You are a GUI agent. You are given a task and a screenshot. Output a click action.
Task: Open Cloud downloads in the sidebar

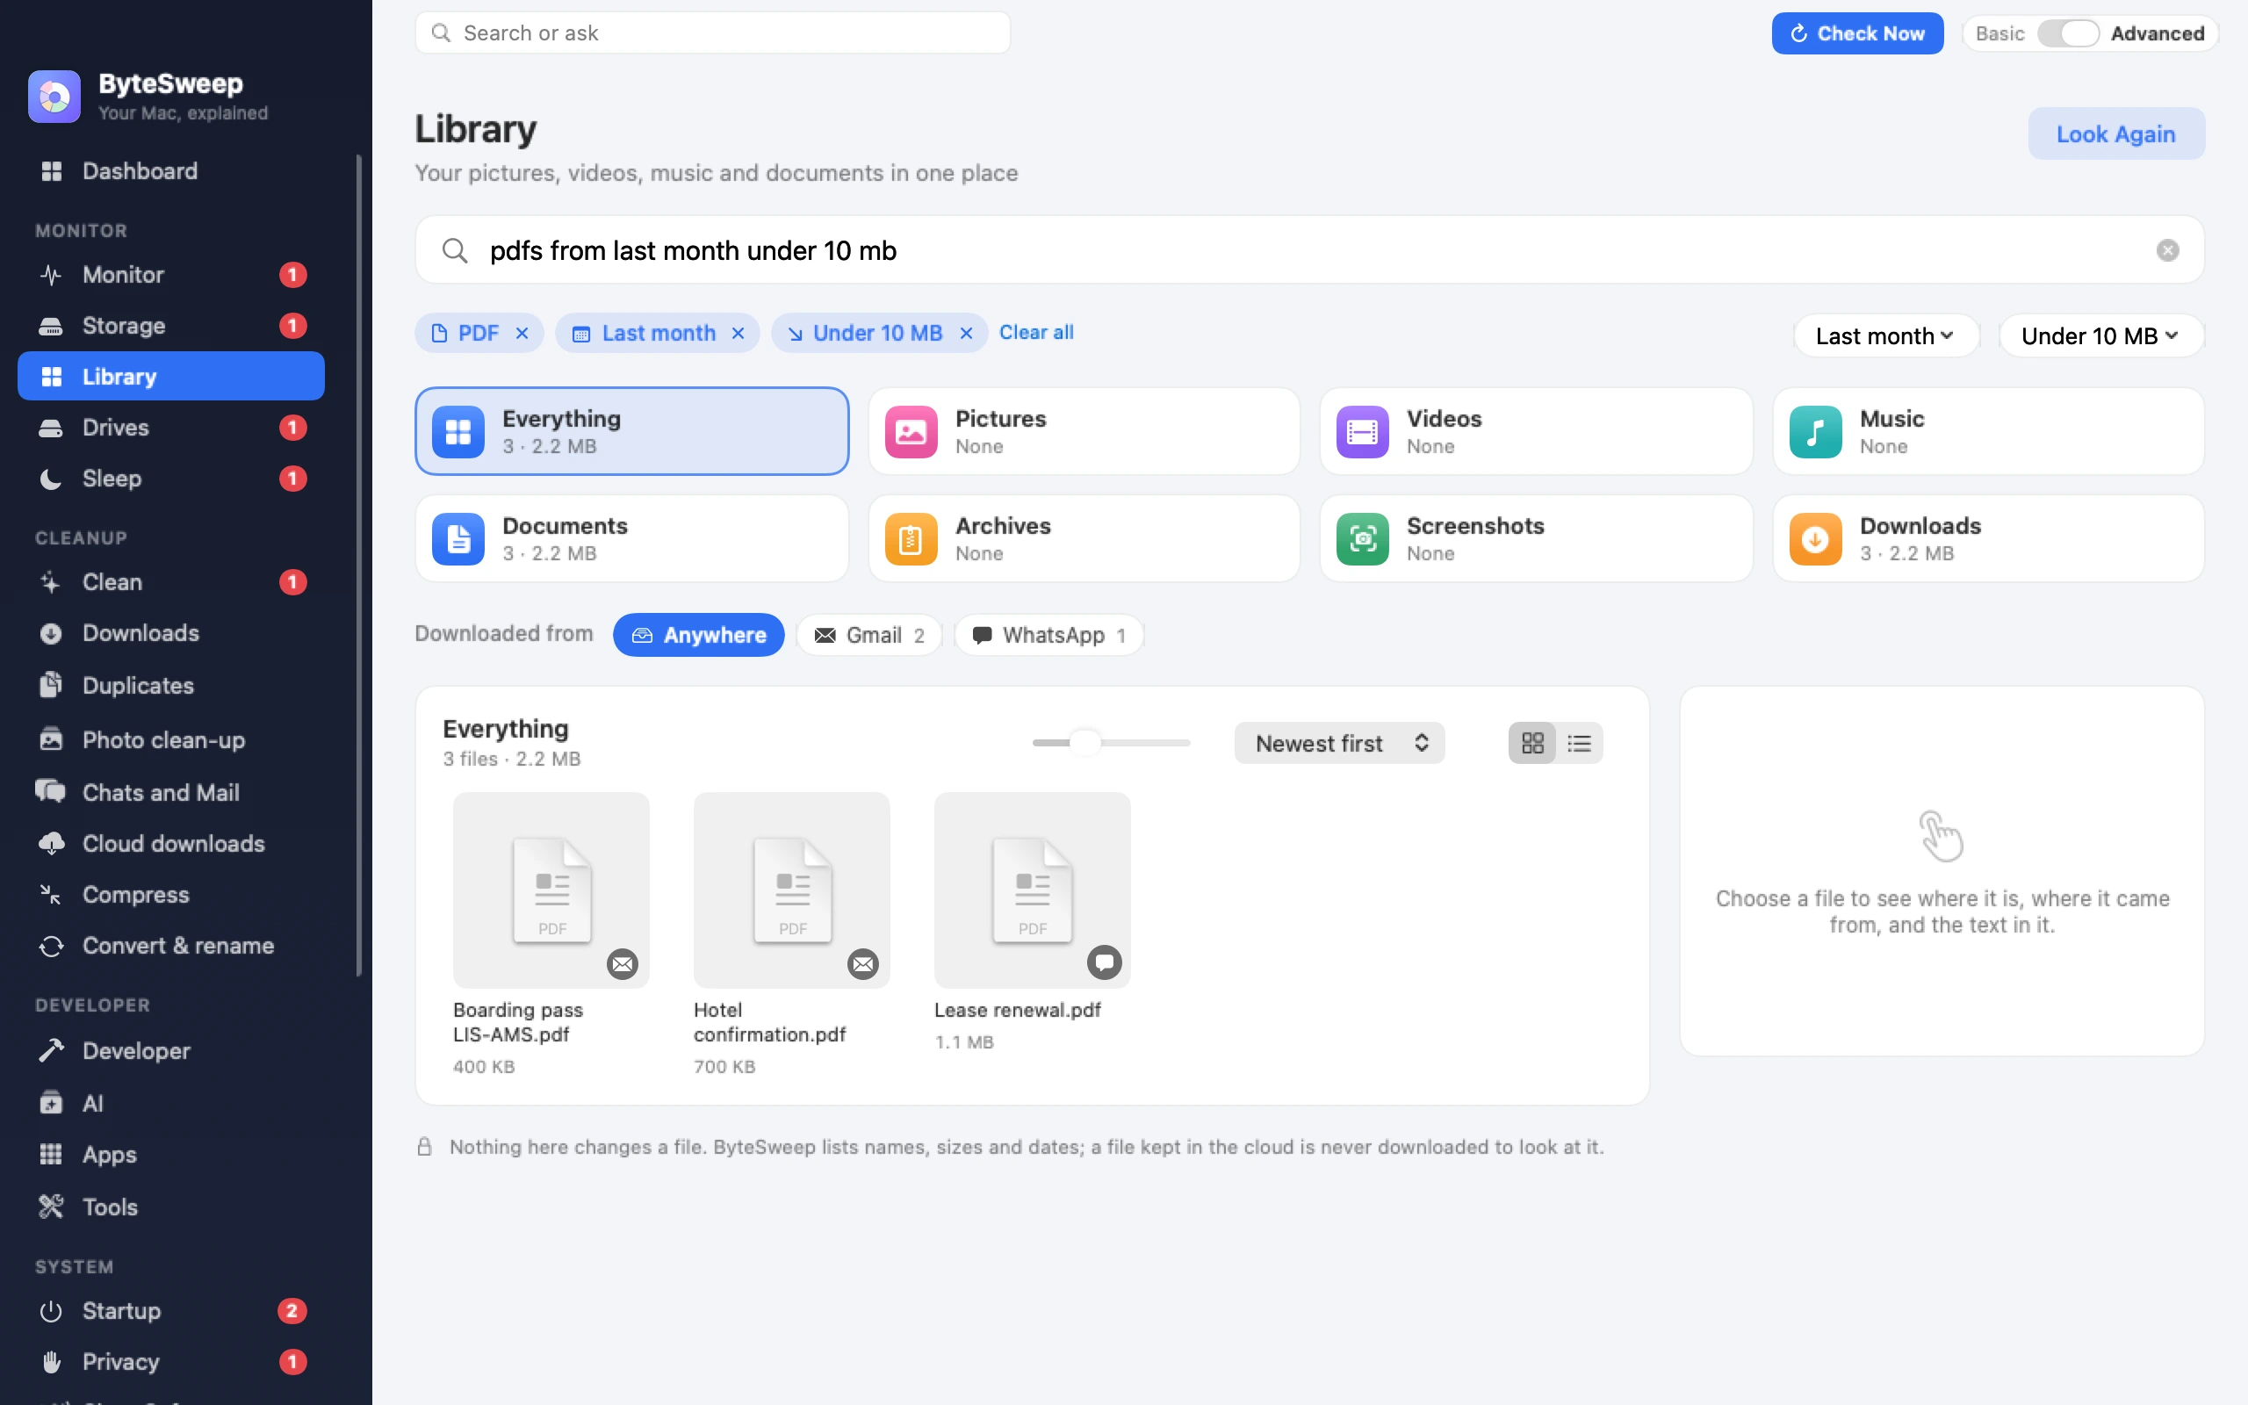pyautogui.click(x=172, y=843)
